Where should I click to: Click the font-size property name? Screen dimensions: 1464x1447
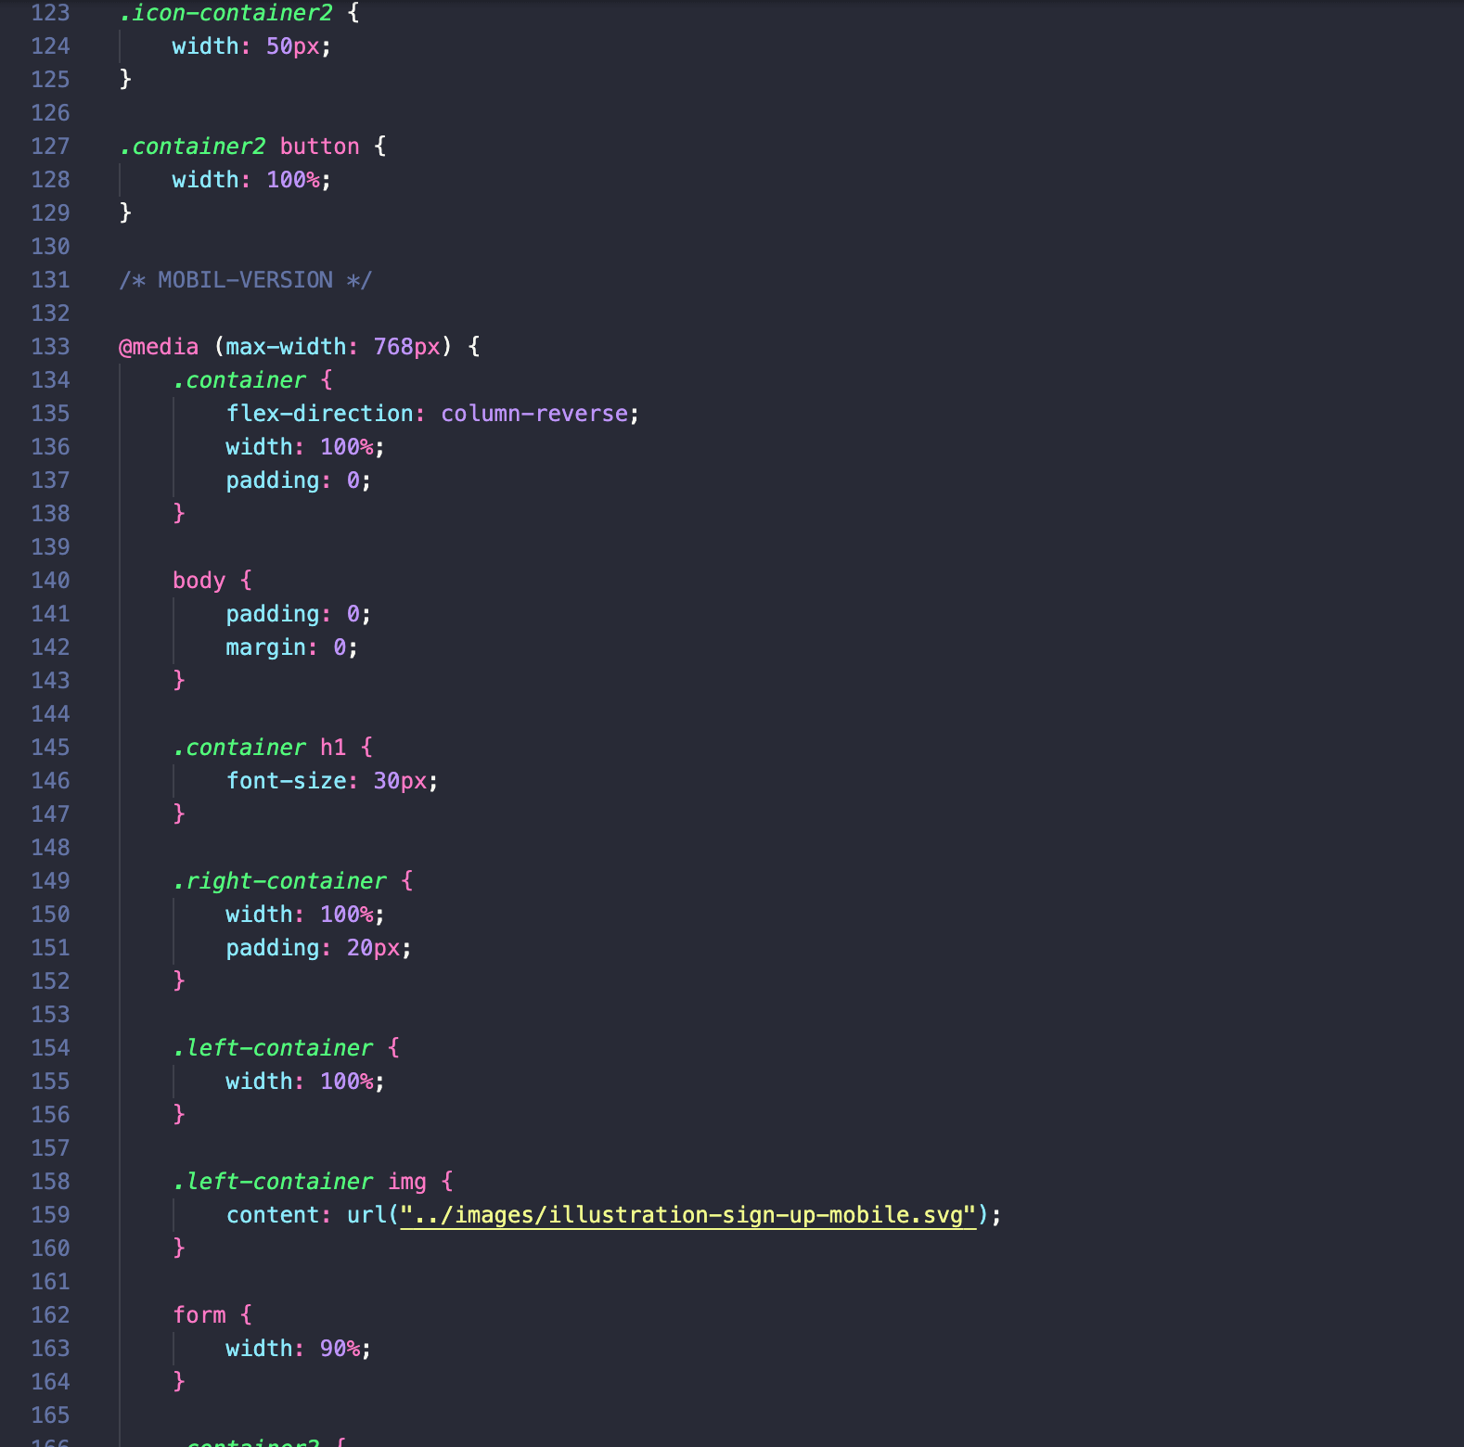(286, 781)
